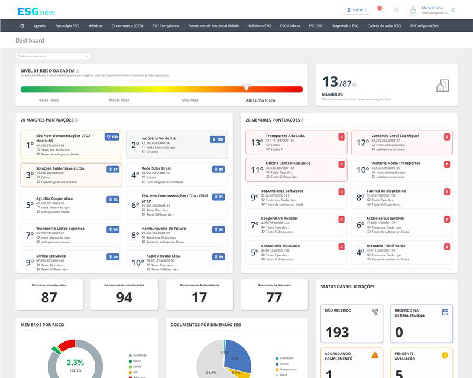Click the paper plane icon on Não Recebido

(x=375, y=312)
